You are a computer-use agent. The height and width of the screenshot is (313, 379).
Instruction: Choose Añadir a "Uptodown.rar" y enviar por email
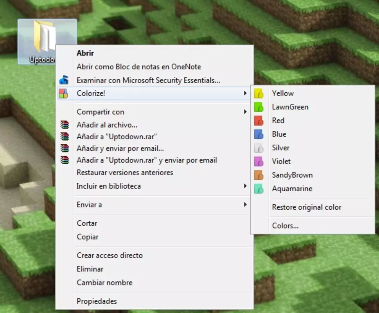click(147, 160)
